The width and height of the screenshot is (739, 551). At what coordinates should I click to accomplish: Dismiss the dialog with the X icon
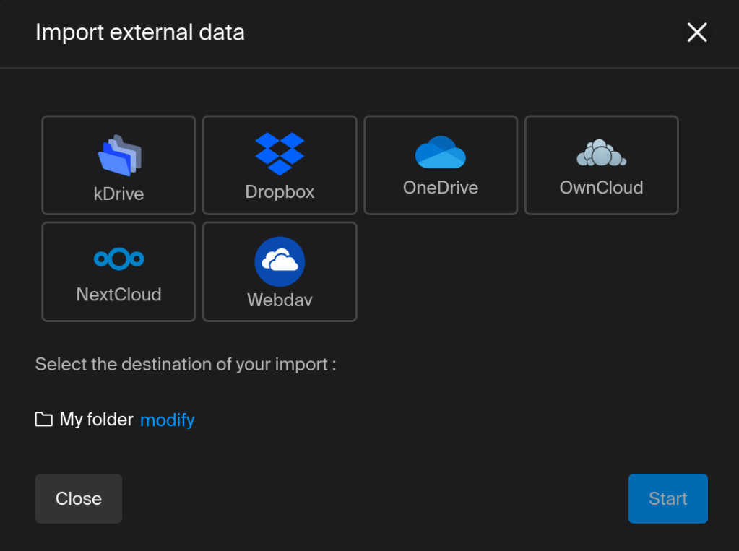[x=696, y=32]
